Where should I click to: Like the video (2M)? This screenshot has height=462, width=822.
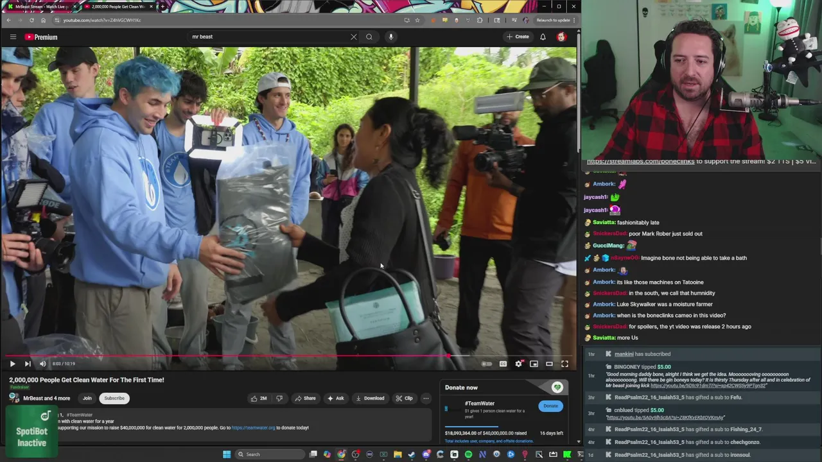(x=259, y=398)
